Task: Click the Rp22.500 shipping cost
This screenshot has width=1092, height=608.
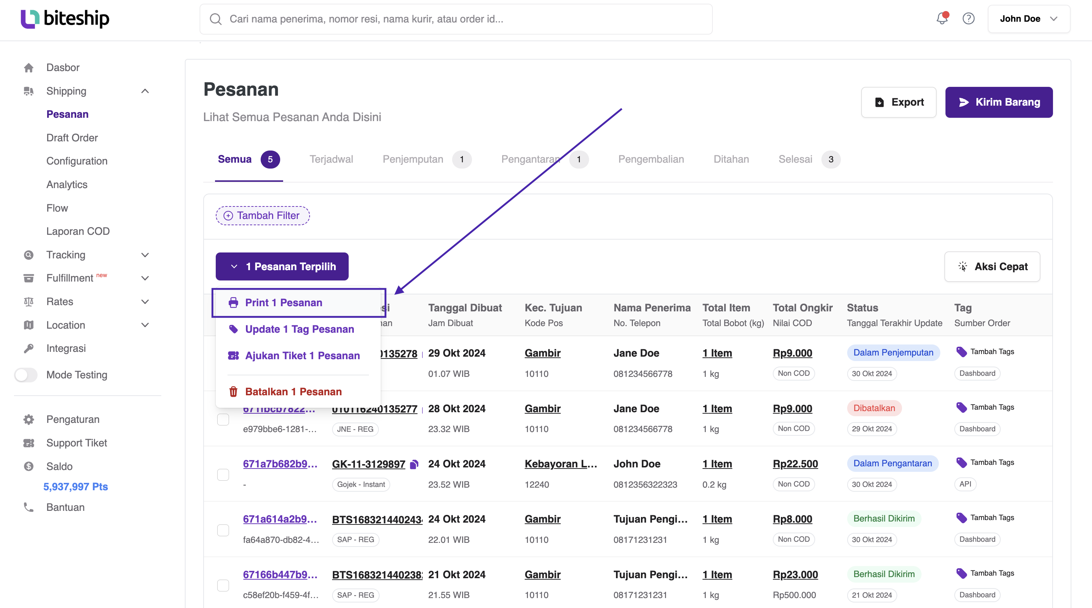Action: pyautogui.click(x=795, y=464)
